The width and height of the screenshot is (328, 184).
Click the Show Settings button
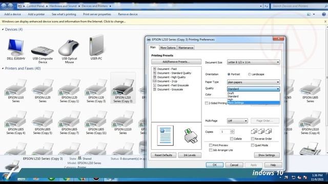point(266,155)
